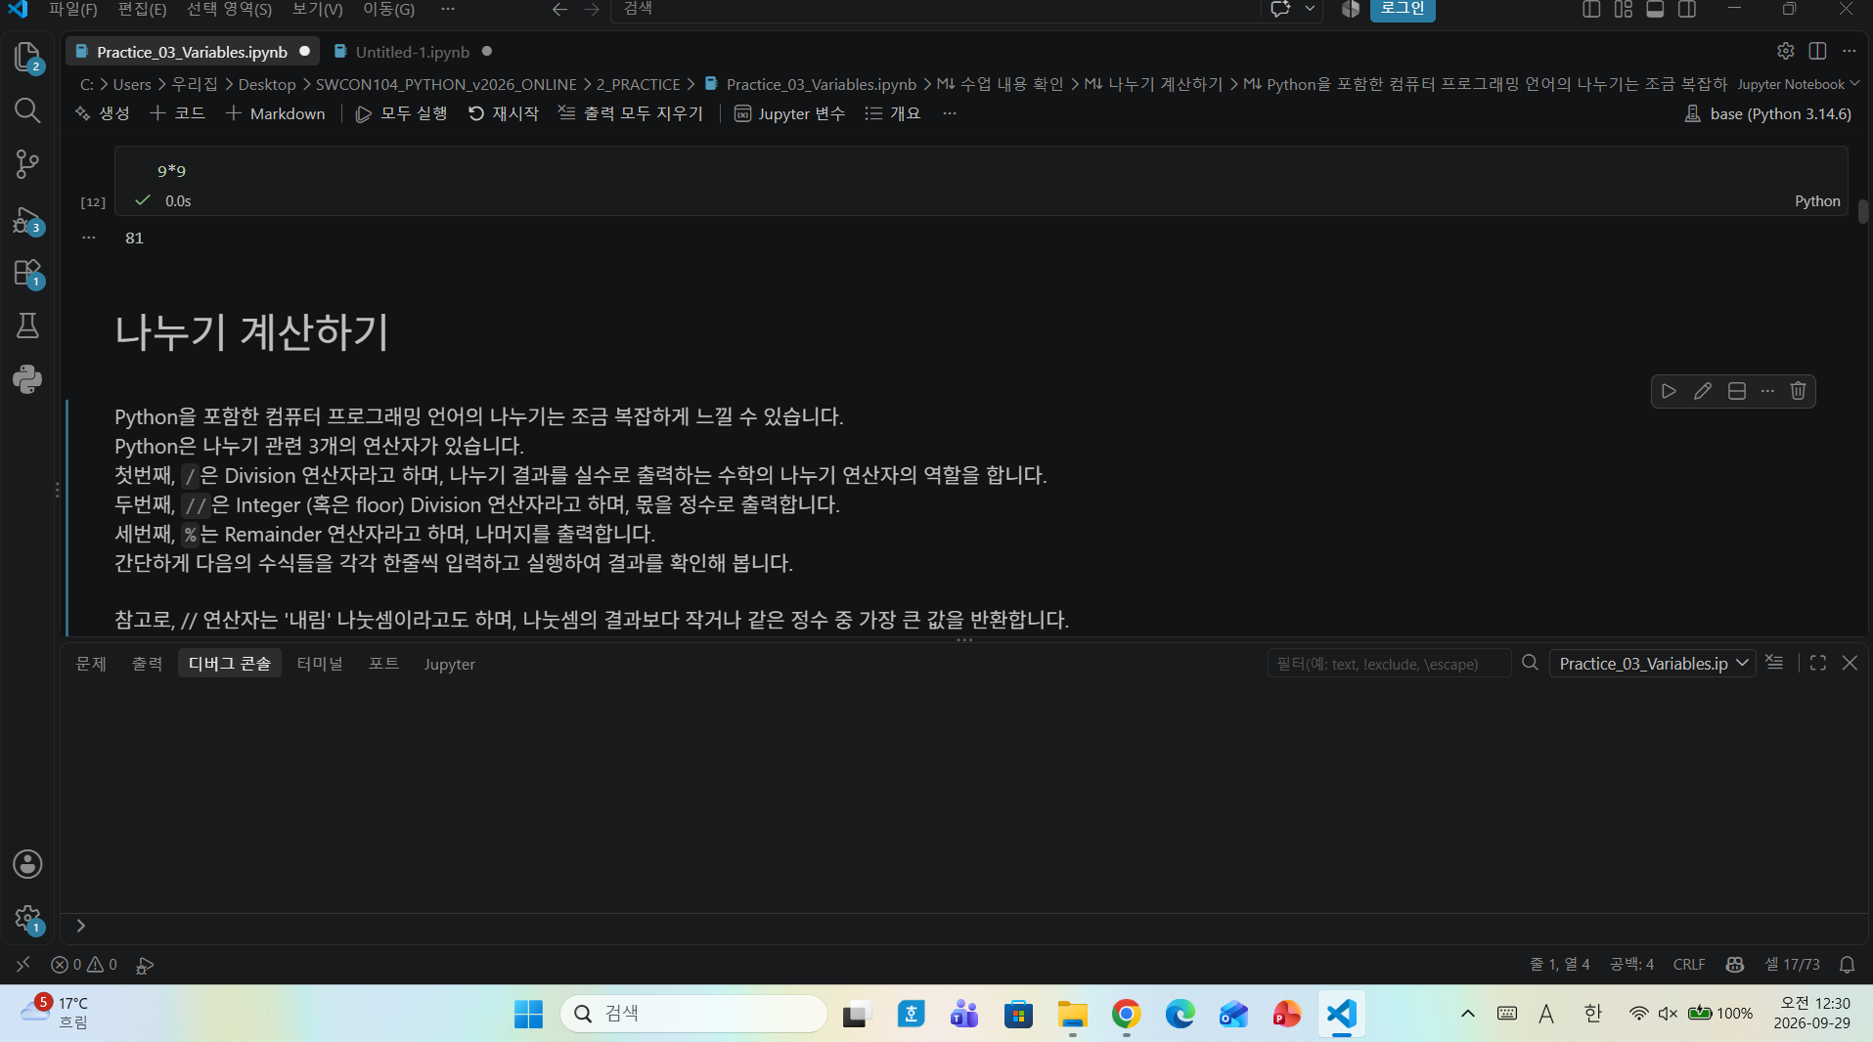Switch to the 터미널 panel tab
The width and height of the screenshot is (1873, 1042).
[x=320, y=664]
